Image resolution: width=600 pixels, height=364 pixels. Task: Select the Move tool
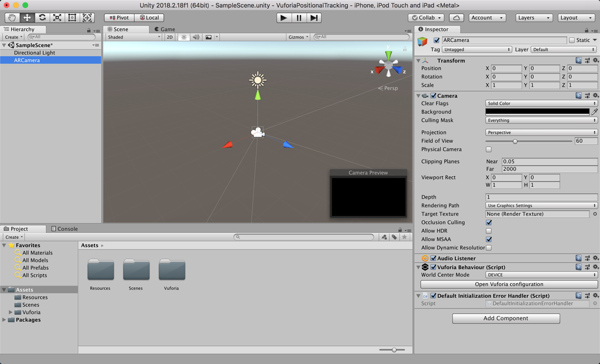tap(27, 18)
